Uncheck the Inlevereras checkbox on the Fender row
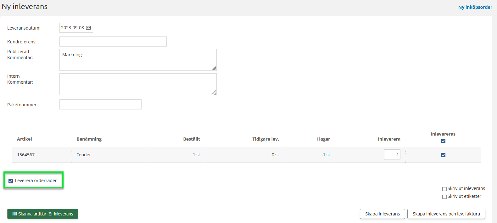This screenshot has height=223, width=497. tap(443, 155)
